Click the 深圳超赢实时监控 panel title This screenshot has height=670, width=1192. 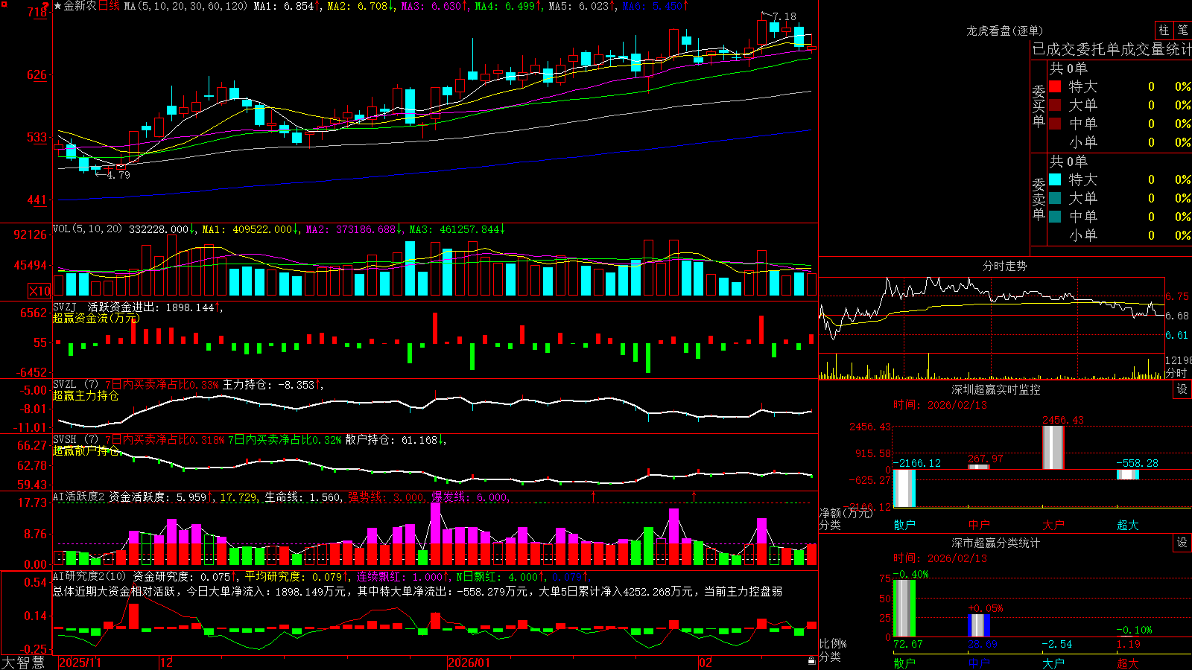995,389
